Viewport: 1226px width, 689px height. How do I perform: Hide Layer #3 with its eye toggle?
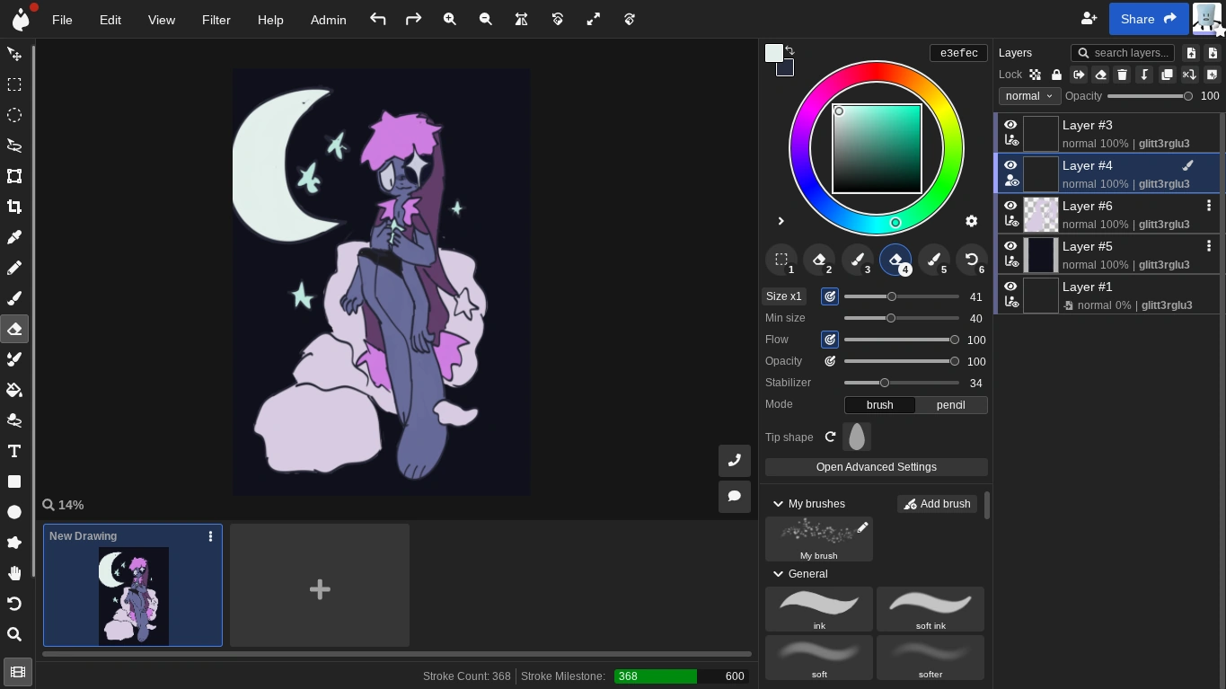pos(1010,125)
